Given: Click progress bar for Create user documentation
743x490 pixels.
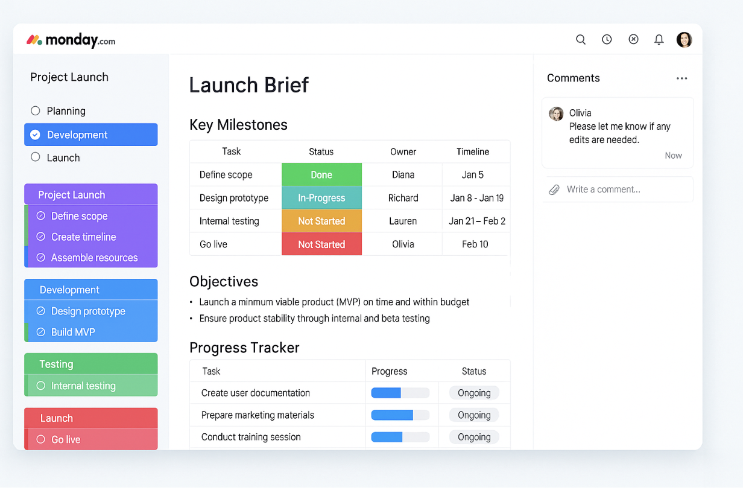Looking at the screenshot, I should tap(400, 393).
